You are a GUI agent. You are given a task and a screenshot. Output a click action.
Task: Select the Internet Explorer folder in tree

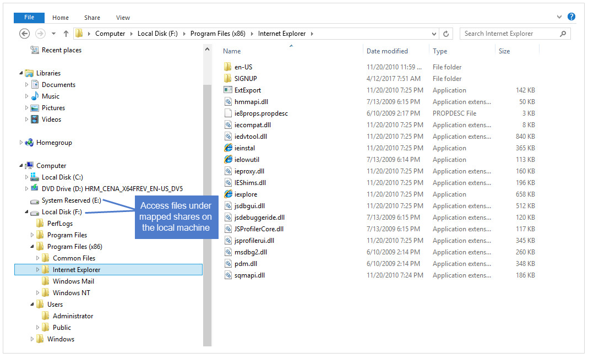(x=108, y=270)
